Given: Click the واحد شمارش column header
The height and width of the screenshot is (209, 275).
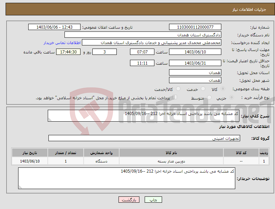Looking at the screenshot, I should click(101, 153).
